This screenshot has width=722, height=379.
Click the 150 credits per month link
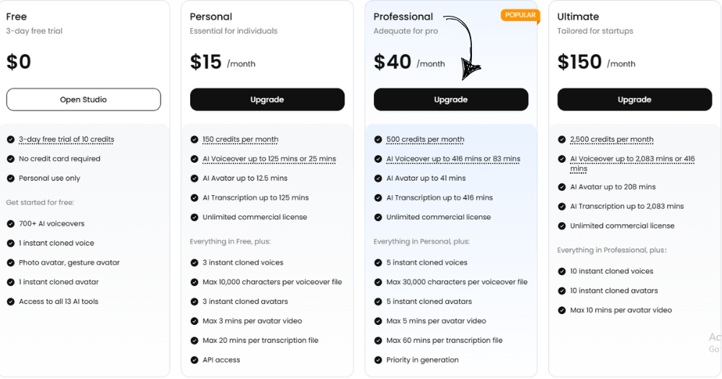(x=240, y=140)
